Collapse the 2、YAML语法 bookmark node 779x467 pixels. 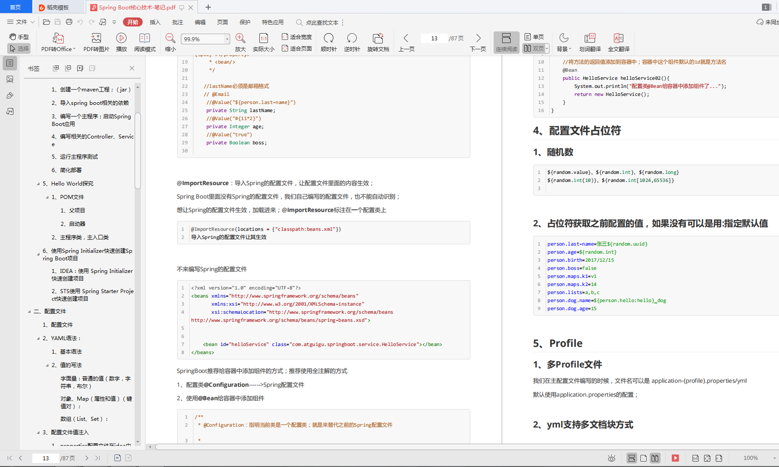pos(38,338)
